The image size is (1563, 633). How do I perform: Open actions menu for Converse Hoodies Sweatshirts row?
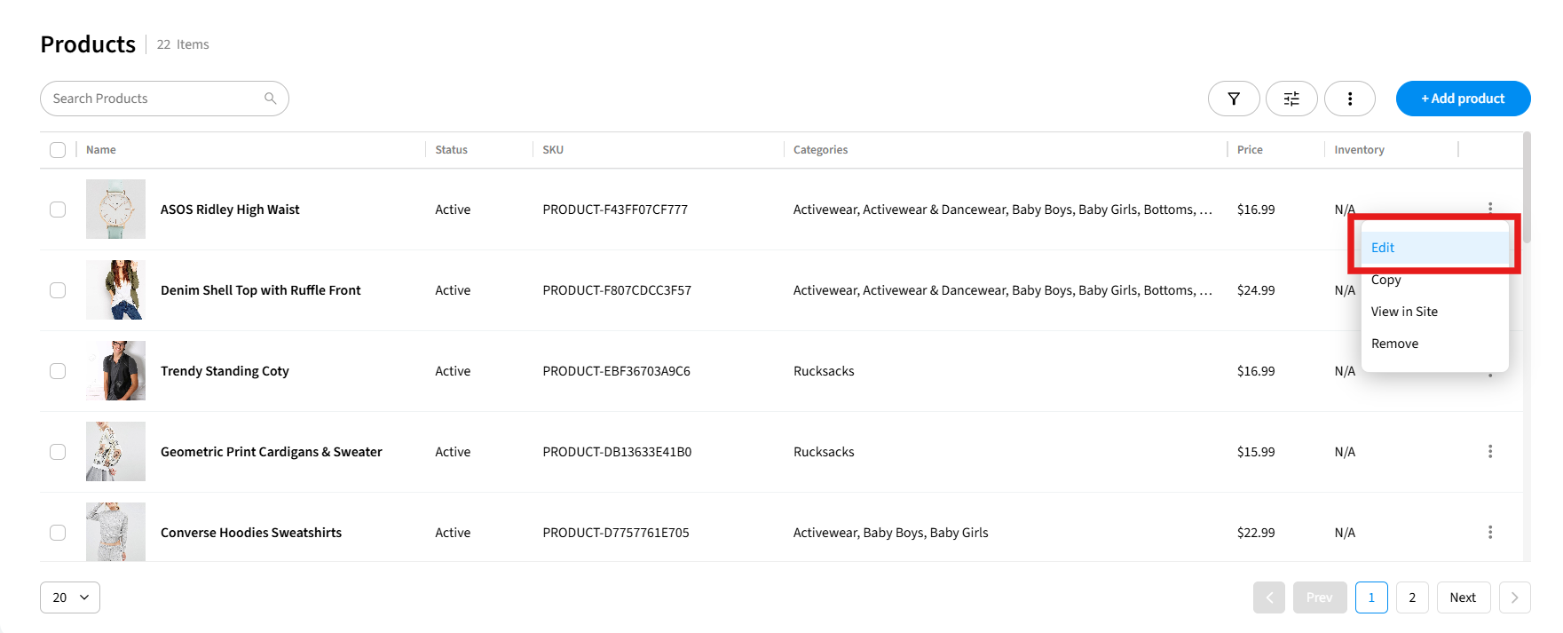[x=1489, y=533]
